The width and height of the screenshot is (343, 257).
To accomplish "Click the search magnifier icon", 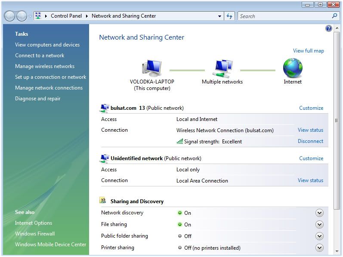I will coord(334,16).
